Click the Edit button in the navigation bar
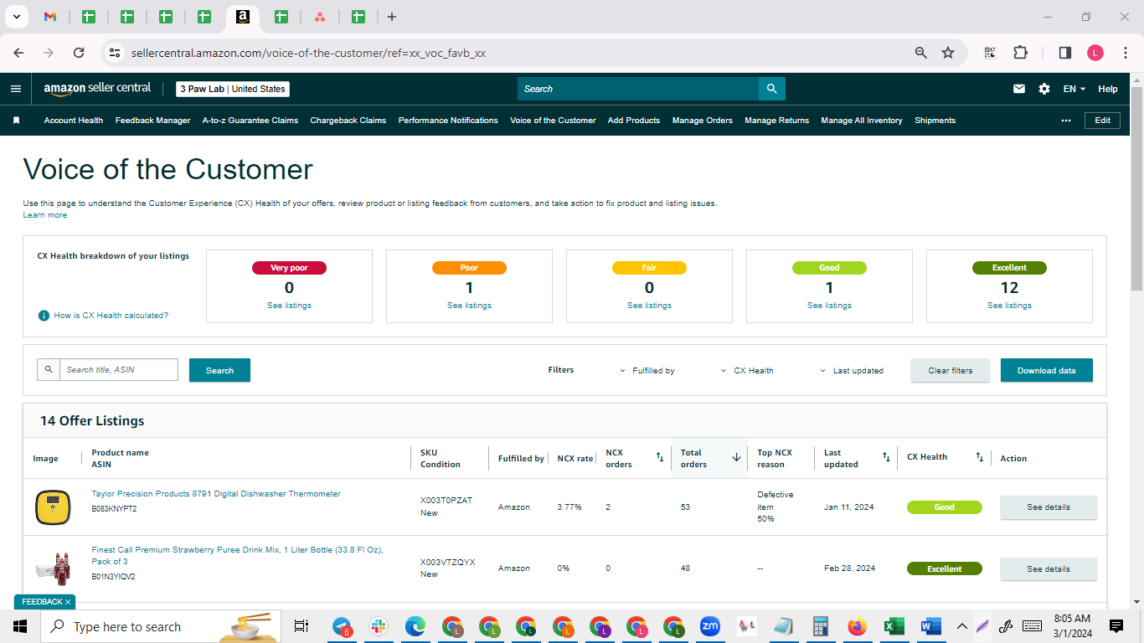This screenshot has height=643, width=1144. click(x=1103, y=121)
